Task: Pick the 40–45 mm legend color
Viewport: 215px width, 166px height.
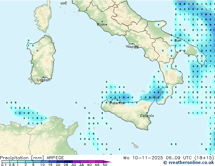Action: point(92,162)
